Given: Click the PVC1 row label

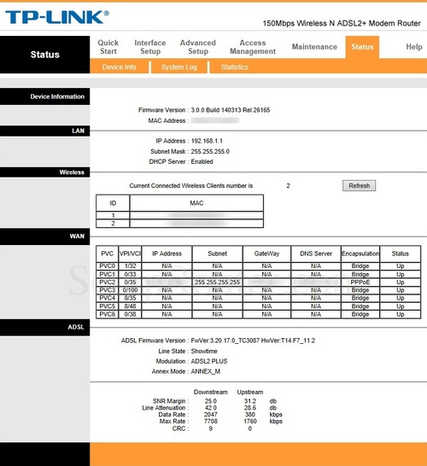Looking at the screenshot, I should [x=108, y=274].
